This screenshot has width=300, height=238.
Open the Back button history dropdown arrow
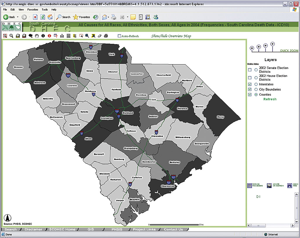[x=18, y=17]
